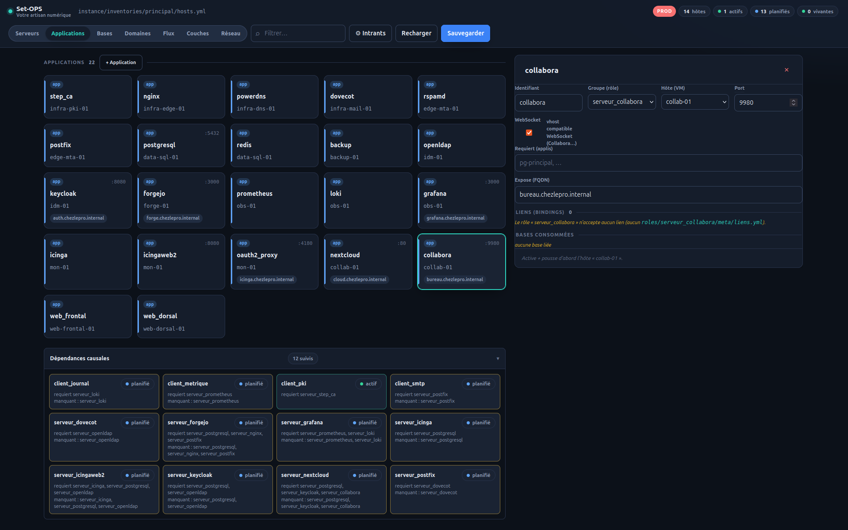Open the postgresql application card
The height and width of the screenshot is (530, 848).
click(x=181, y=145)
